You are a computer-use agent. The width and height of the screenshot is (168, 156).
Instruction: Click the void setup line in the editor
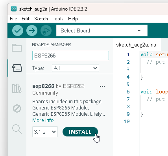tap(154, 54)
